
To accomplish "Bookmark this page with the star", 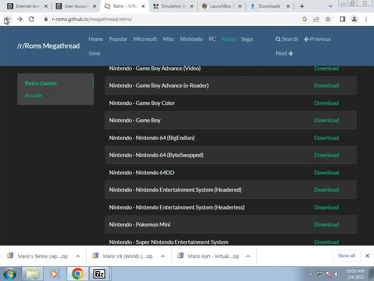I will (x=328, y=19).
